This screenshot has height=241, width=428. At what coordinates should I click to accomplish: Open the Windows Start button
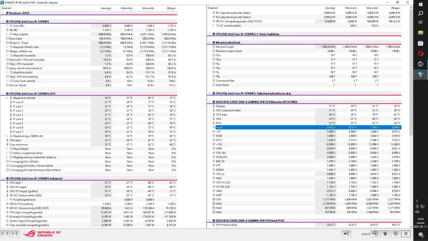tap(421, 4)
